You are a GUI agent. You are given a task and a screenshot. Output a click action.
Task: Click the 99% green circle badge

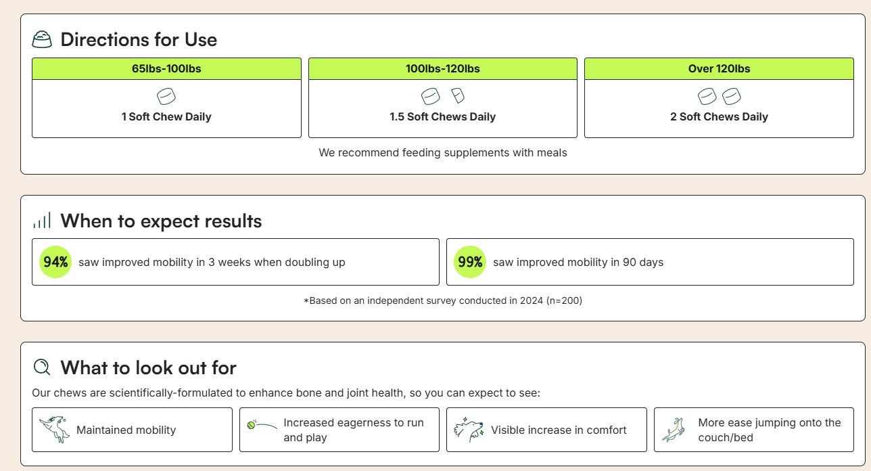point(470,262)
